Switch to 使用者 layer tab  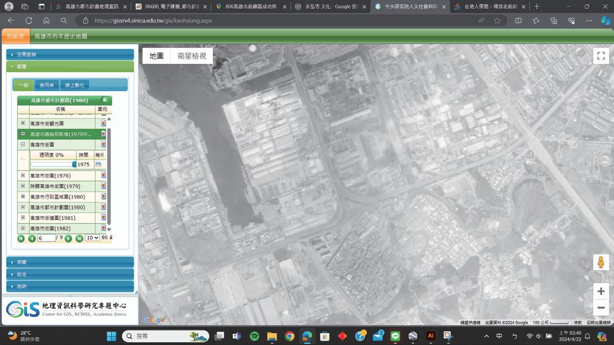coord(47,85)
